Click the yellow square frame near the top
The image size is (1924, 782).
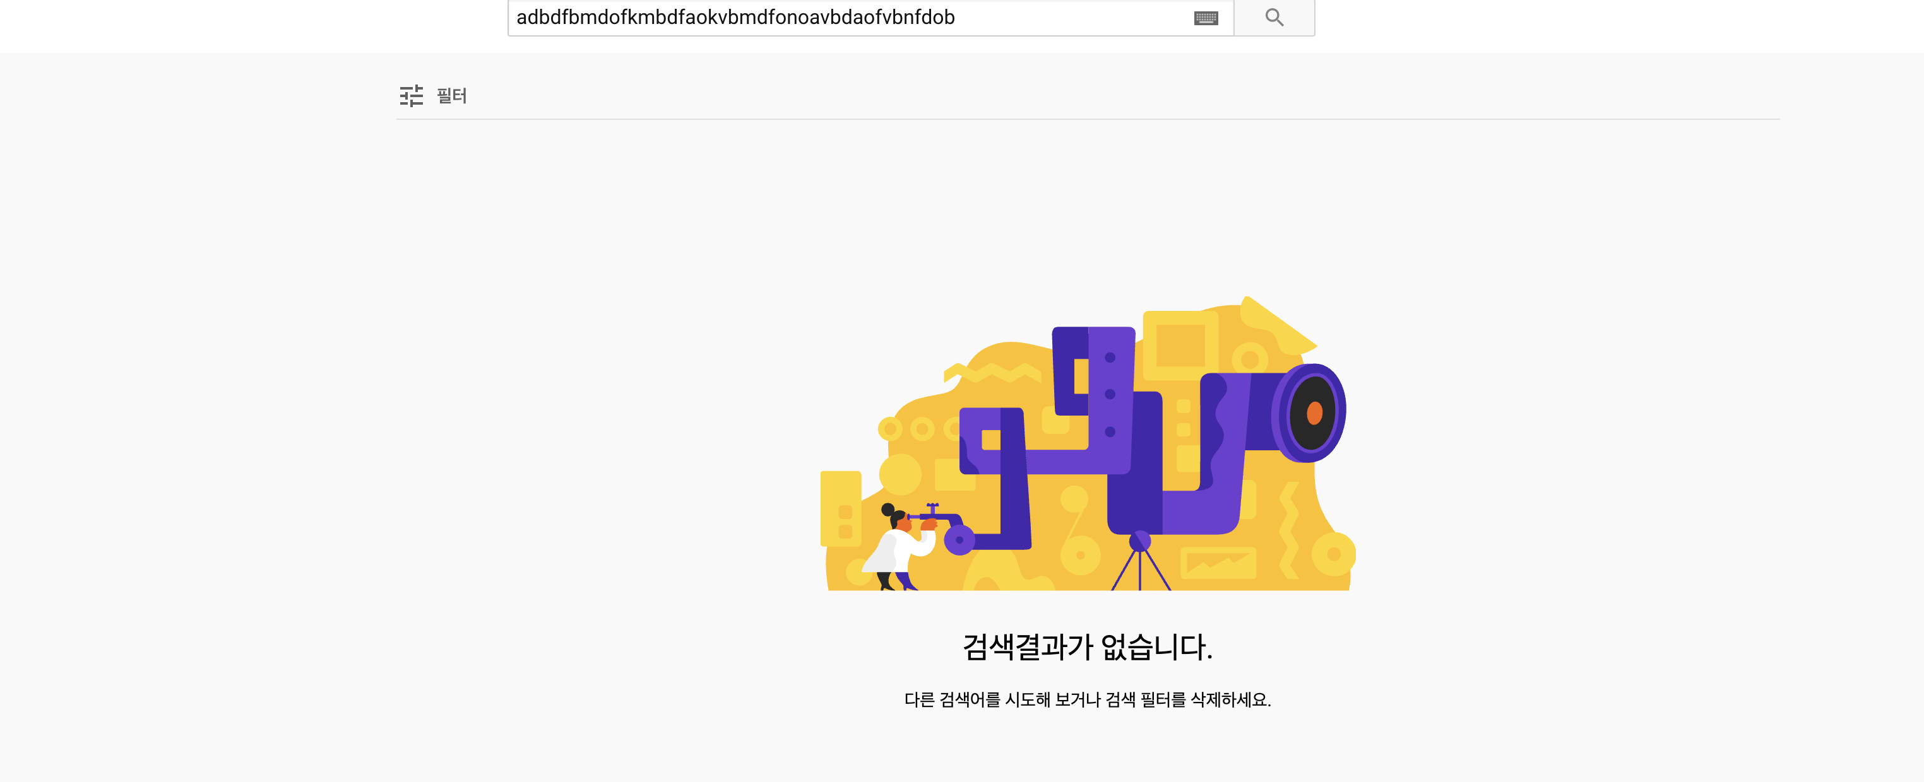click(x=1180, y=345)
